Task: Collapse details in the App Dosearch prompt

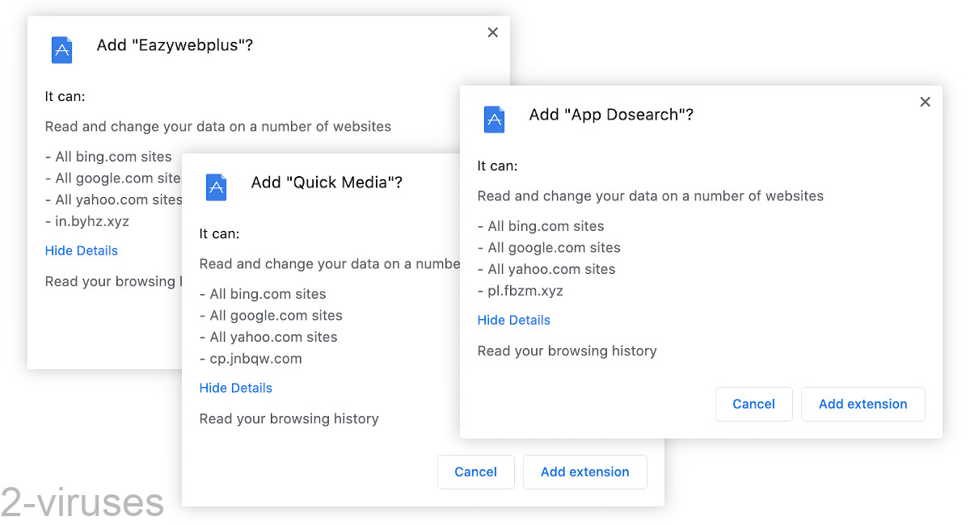Action: (513, 320)
